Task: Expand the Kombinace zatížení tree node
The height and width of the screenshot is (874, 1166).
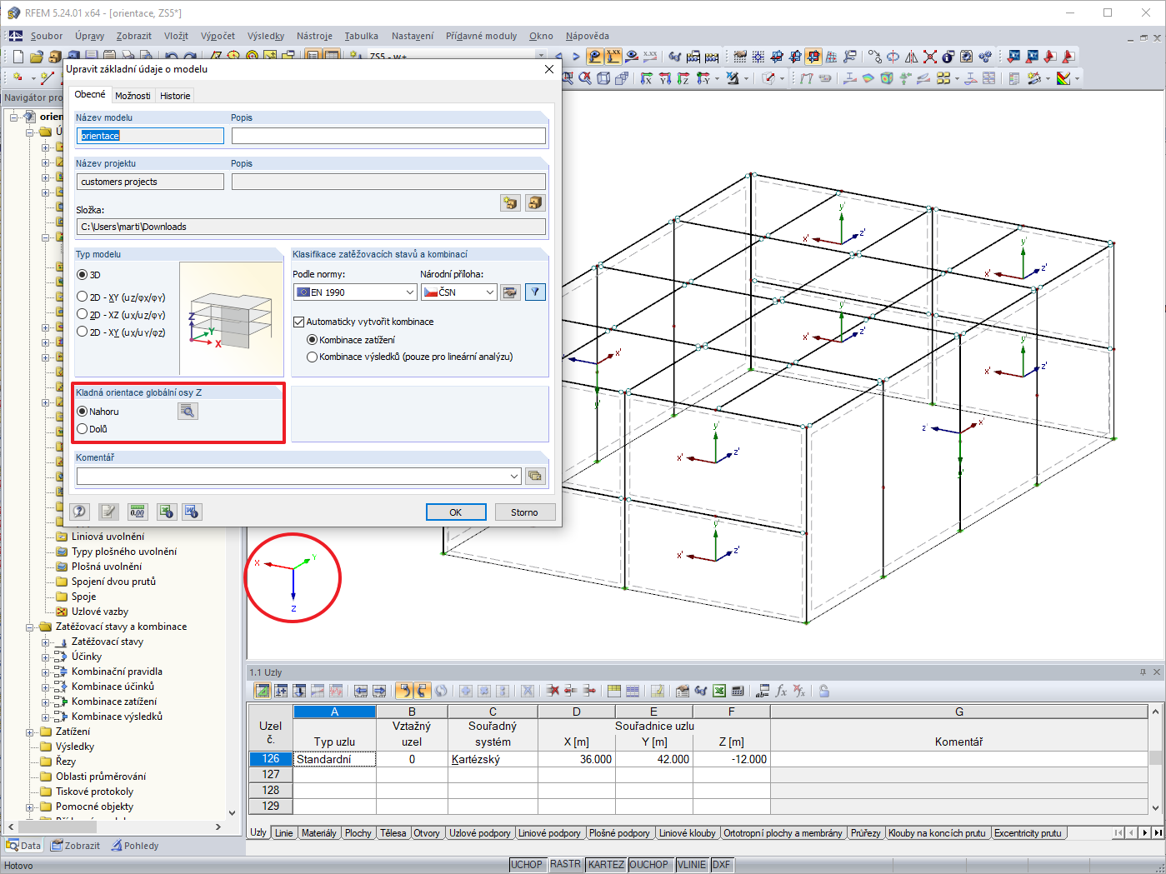Action: tap(46, 702)
